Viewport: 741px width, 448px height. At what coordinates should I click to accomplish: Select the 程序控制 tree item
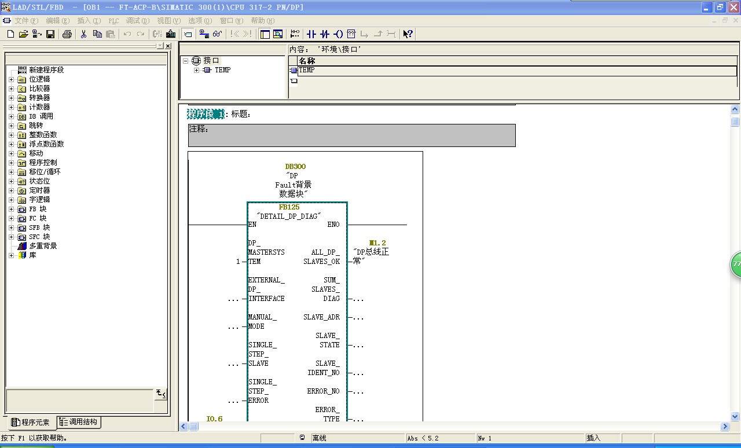(x=43, y=163)
